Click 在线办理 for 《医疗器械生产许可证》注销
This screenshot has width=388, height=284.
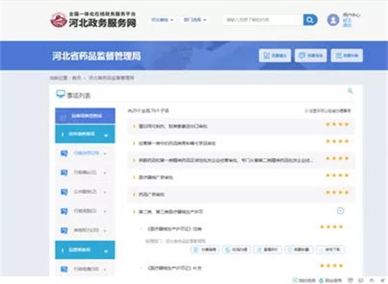(236, 250)
